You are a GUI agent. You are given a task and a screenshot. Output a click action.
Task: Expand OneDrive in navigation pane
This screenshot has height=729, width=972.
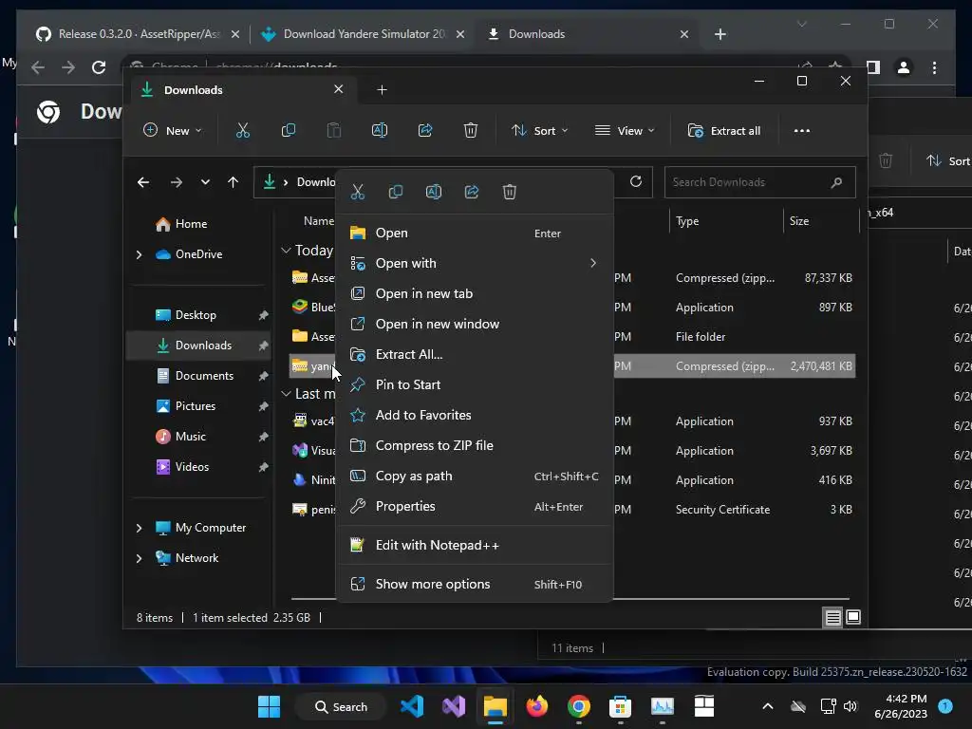click(139, 254)
